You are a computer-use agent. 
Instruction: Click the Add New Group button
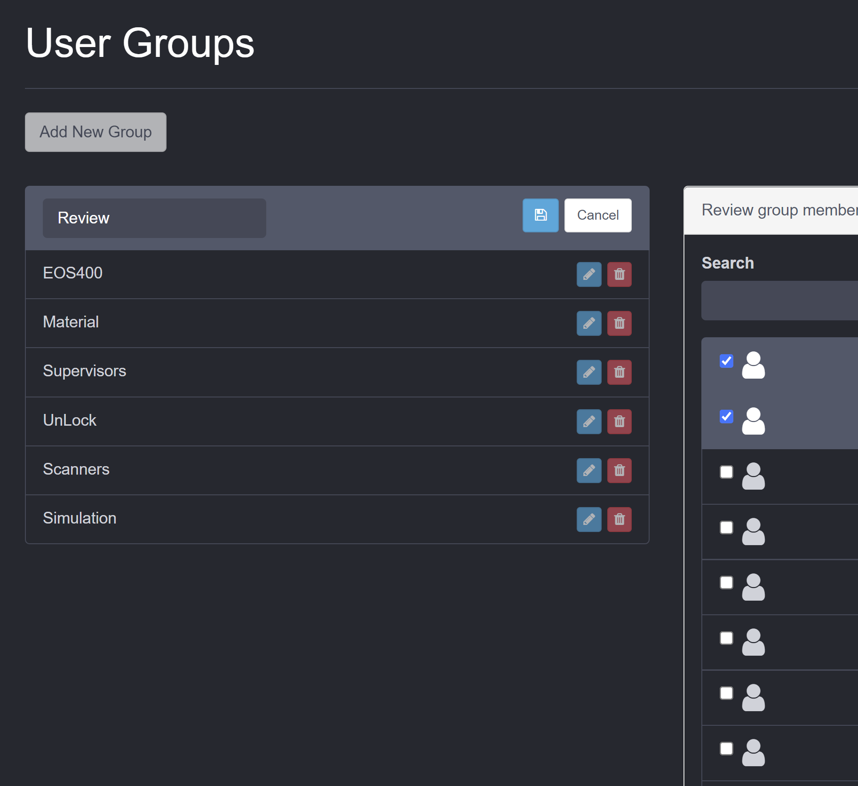(x=95, y=132)
